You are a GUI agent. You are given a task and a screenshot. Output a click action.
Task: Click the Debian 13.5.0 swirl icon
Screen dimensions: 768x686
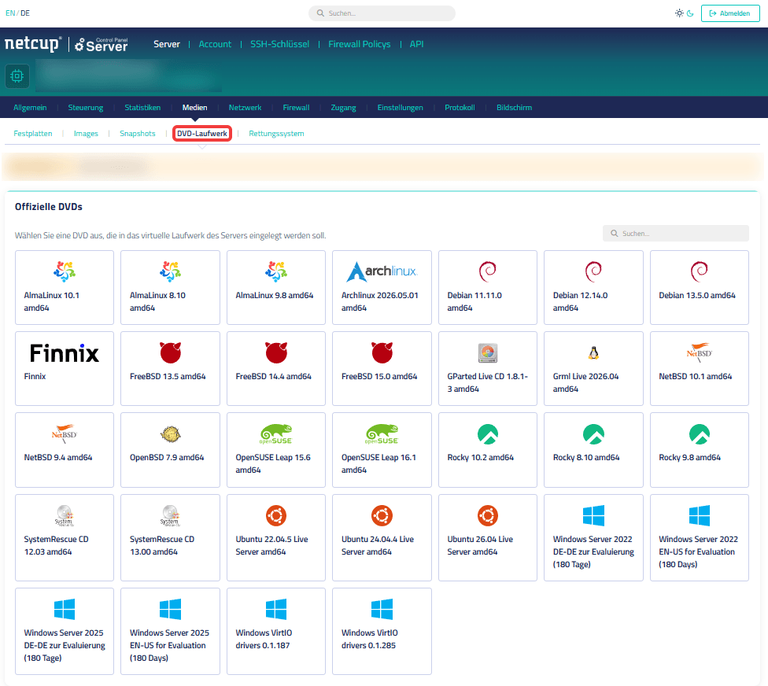[699, 271]
